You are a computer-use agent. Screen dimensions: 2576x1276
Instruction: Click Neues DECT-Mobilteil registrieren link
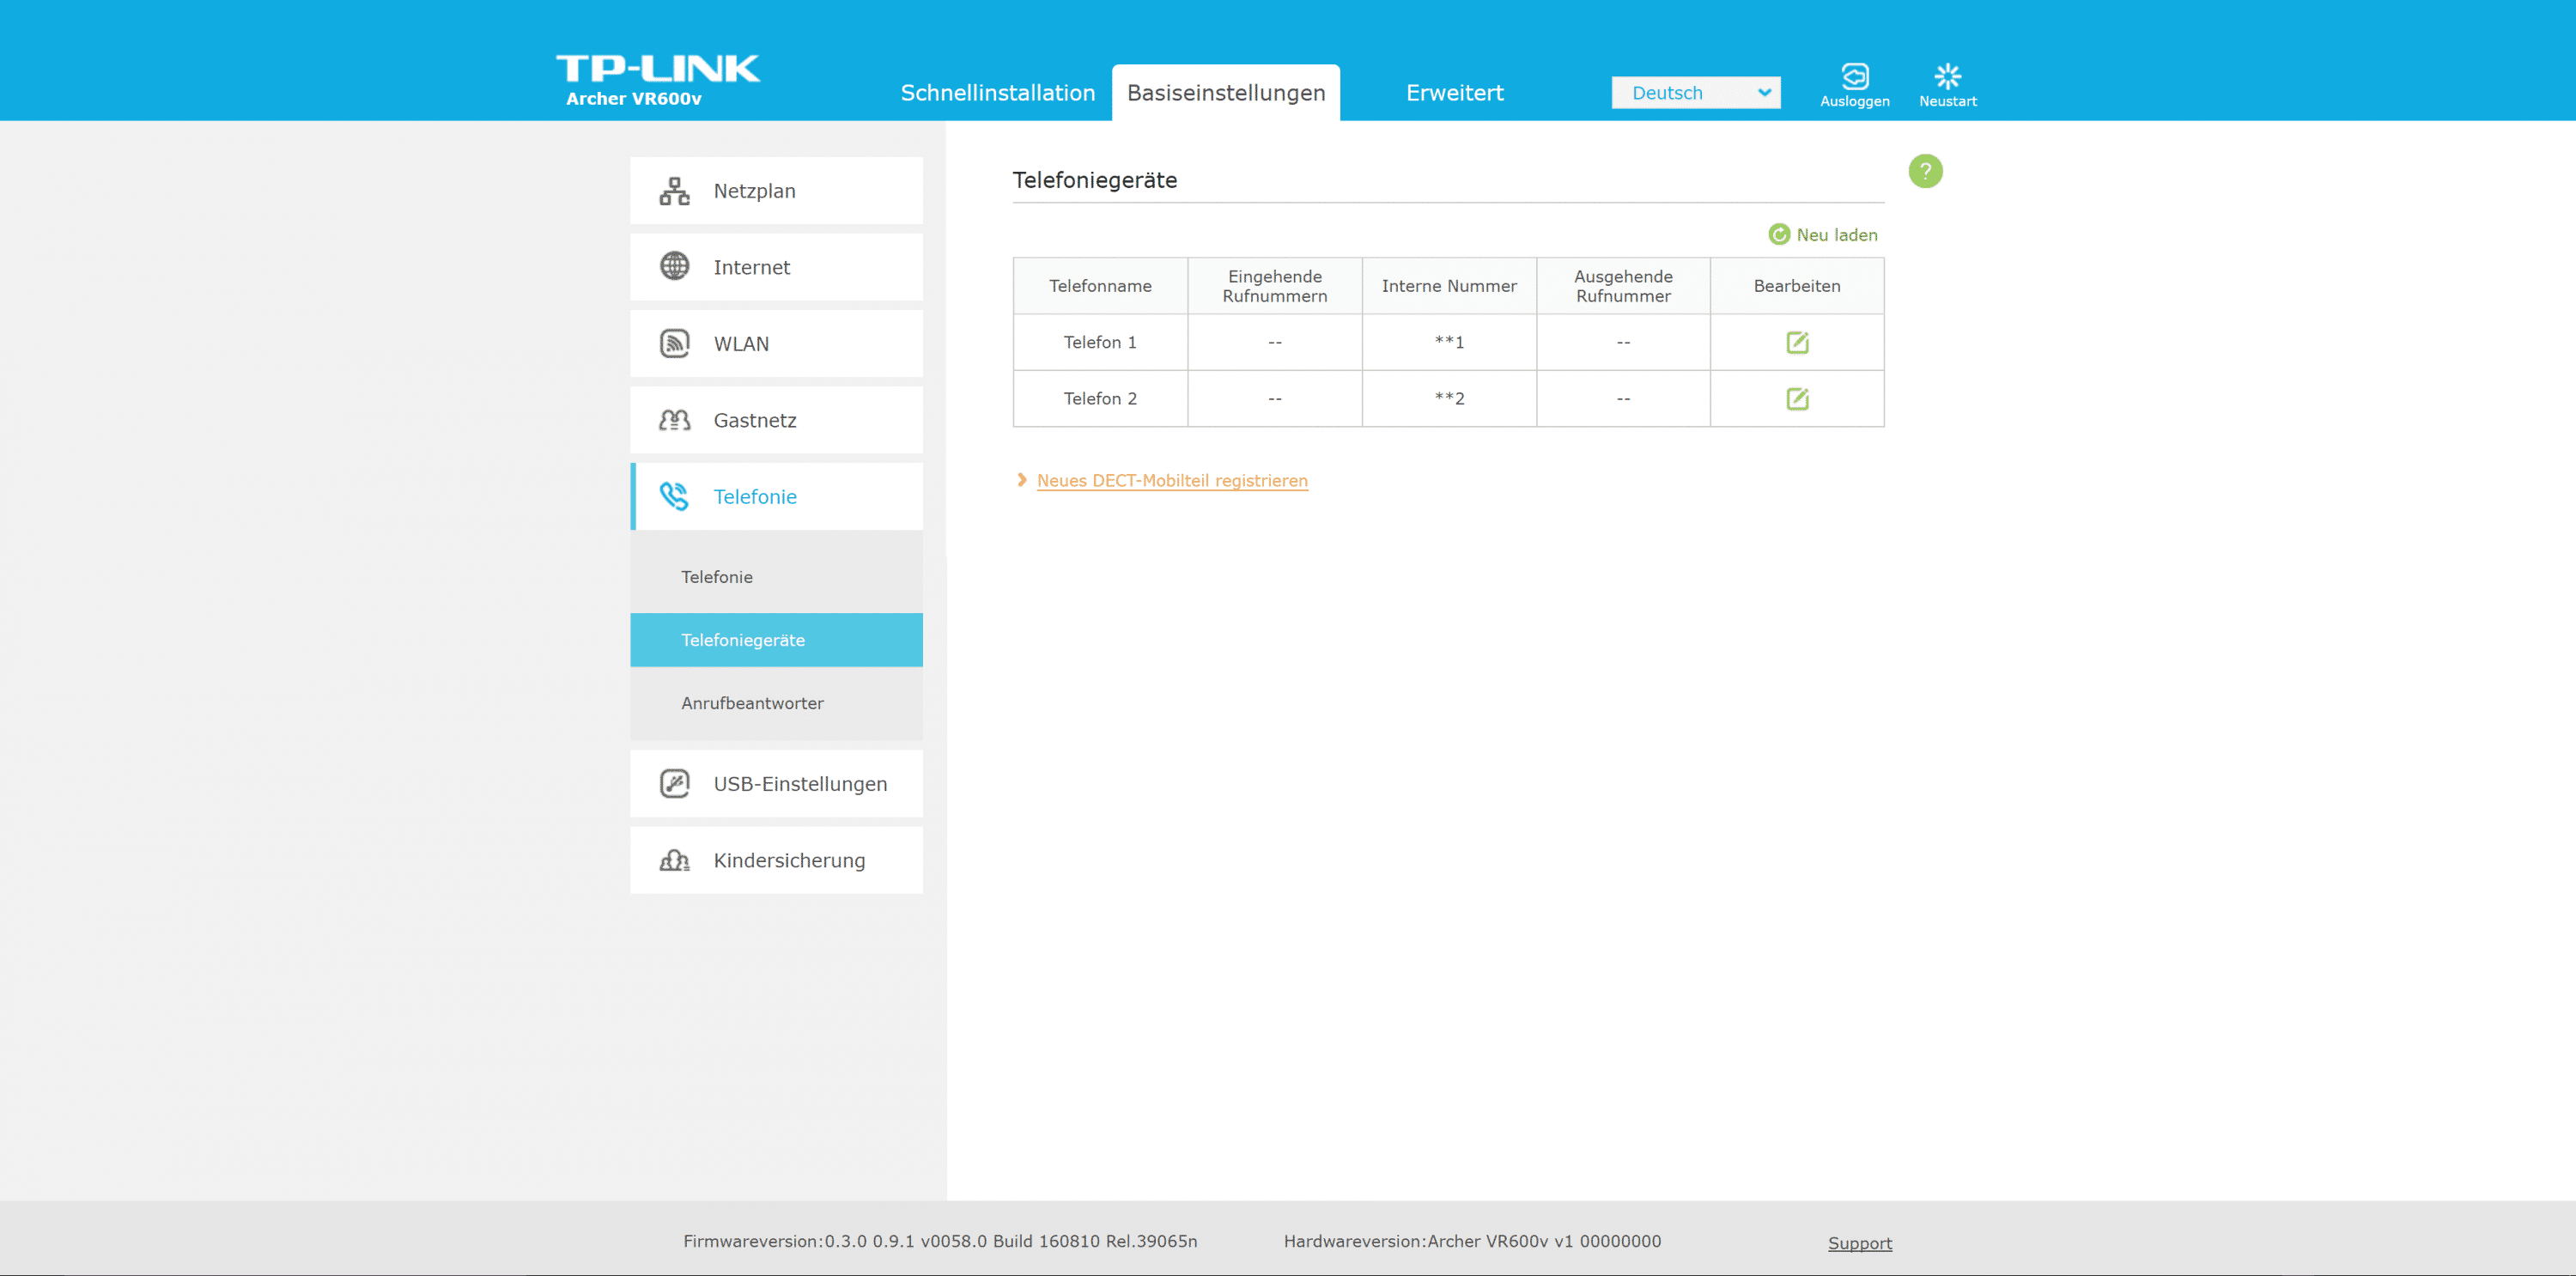coord(1172,481)
